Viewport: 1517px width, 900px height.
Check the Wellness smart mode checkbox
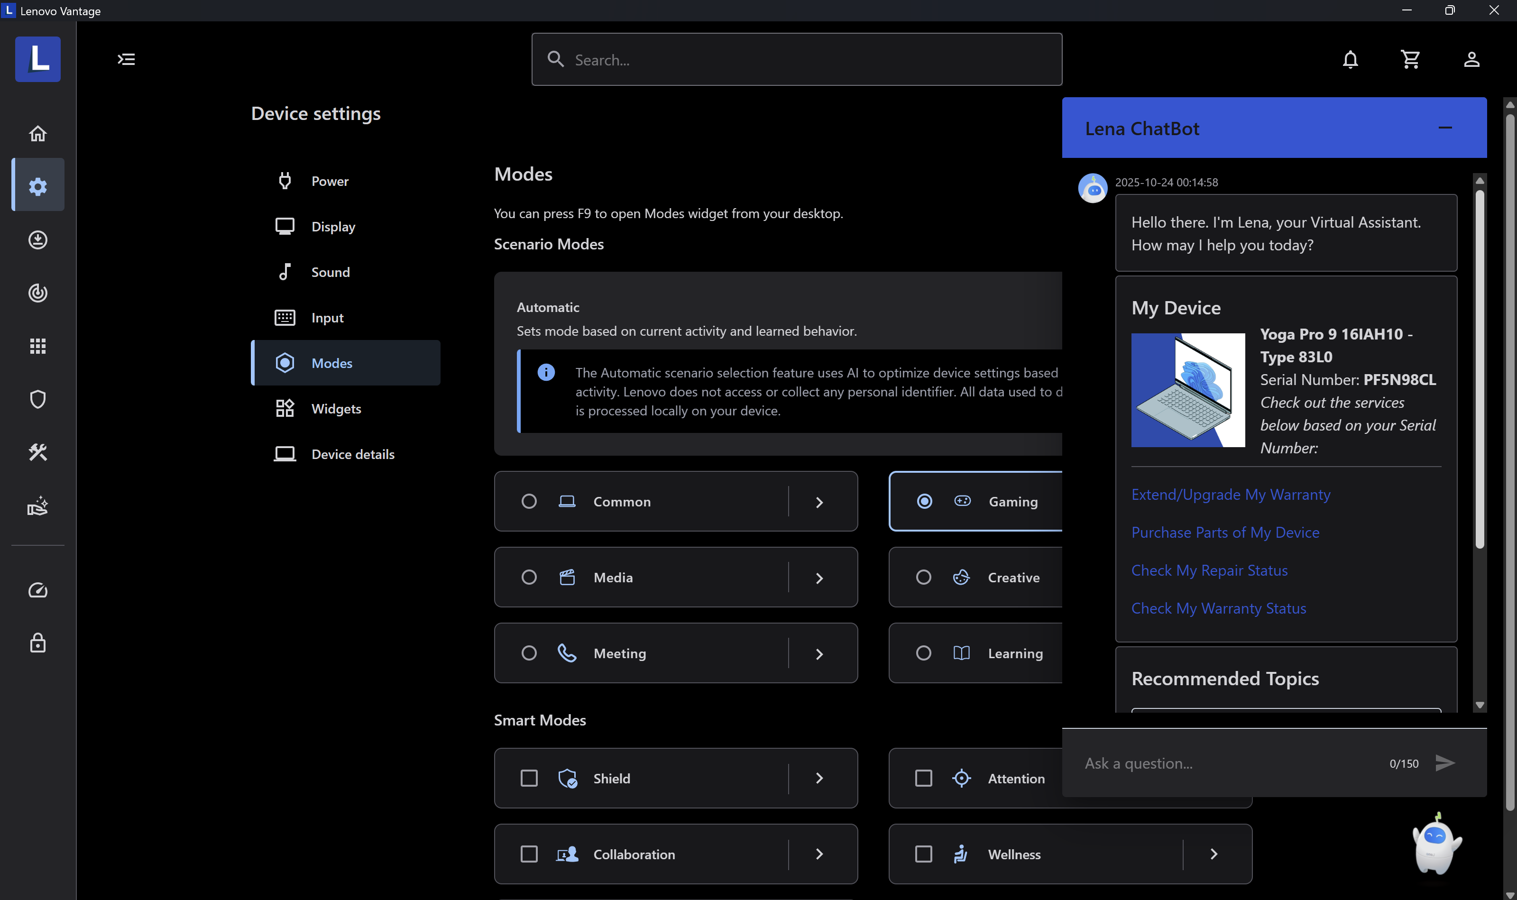click(x=923, y=854)
